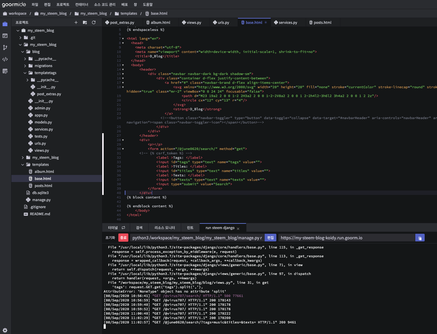
Task: Click the run command input field
Action: (x=197, y=238)
